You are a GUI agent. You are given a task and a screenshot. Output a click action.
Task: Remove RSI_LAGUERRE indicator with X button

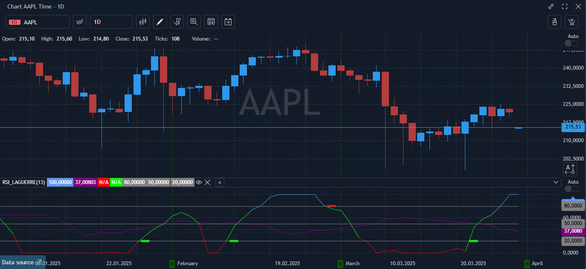pyautogui.click(x=208, y=182)
